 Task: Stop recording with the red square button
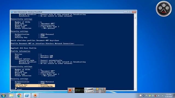70,90
